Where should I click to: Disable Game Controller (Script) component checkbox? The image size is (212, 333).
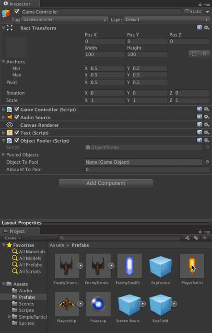17,109
